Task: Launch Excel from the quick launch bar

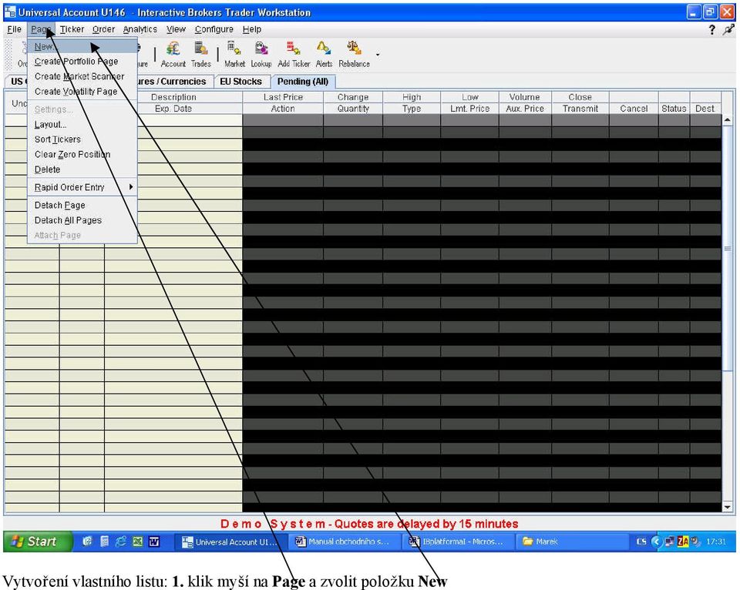Action: [138, 541]
